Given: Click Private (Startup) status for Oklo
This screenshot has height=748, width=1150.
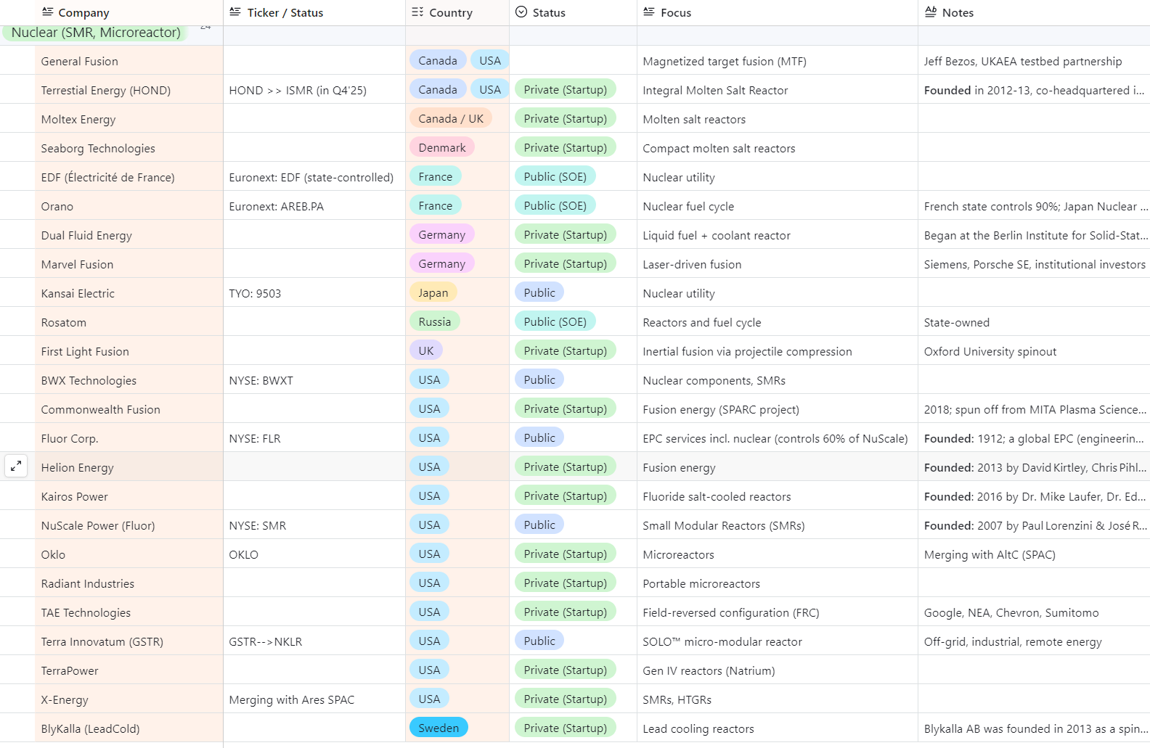Looking at the screenshot, I should 566,554.
